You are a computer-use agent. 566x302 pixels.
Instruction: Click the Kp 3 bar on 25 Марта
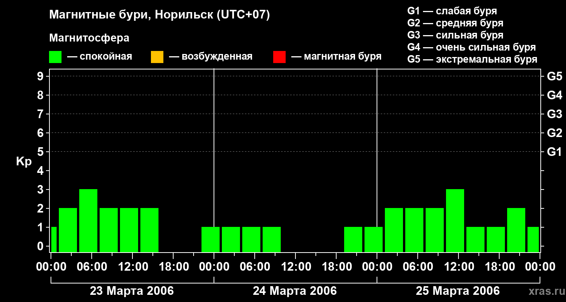tap(455, 220)
